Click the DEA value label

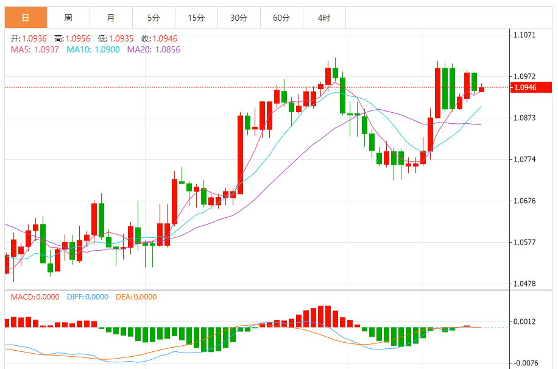pos(135,297)
